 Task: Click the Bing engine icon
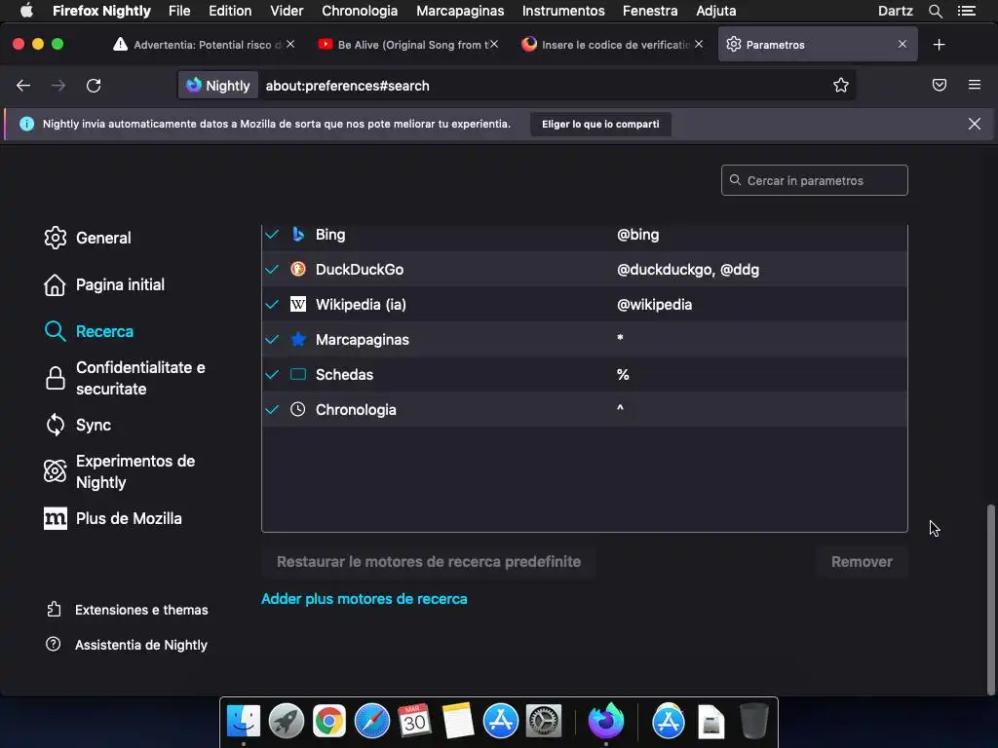pyautogui.click(x=298, y=234)
